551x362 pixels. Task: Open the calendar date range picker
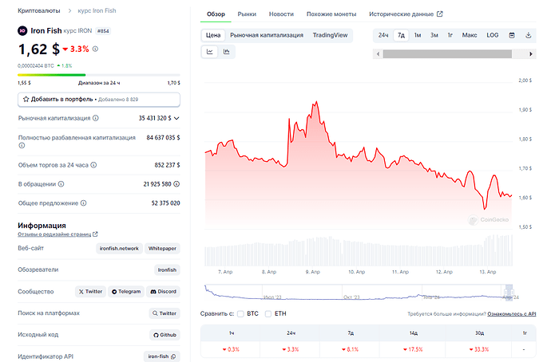pos(512,35)
